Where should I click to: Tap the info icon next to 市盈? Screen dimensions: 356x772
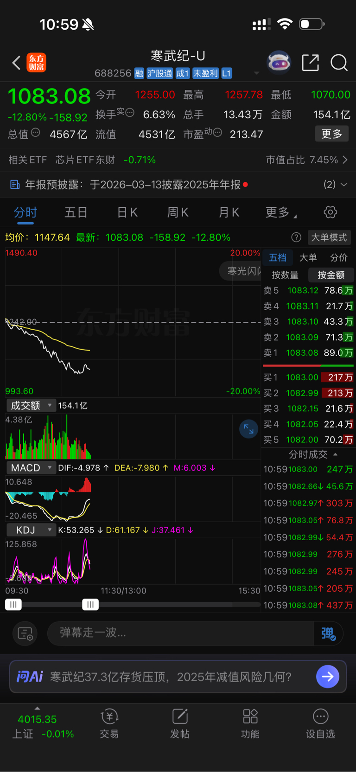pyautogui.click(x=217, y=133)
